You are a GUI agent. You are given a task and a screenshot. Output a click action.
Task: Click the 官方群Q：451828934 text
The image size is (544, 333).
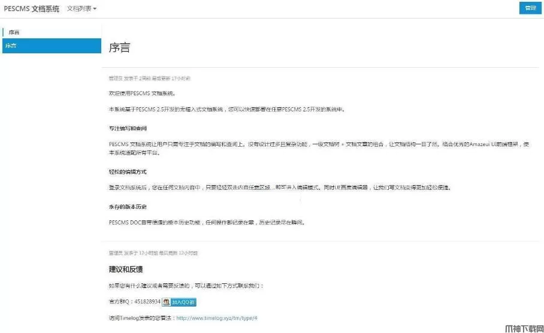point(135,302)
